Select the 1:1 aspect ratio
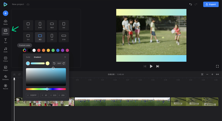Screen dimensions: 222x121 (28, 25)
